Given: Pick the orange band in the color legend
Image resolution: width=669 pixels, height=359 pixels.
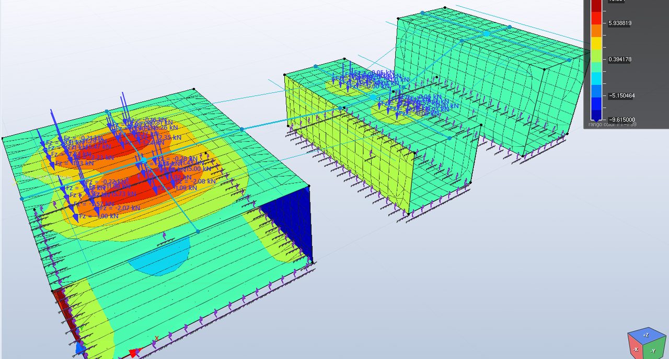Looking at the screenshot, I should point(596,30).
